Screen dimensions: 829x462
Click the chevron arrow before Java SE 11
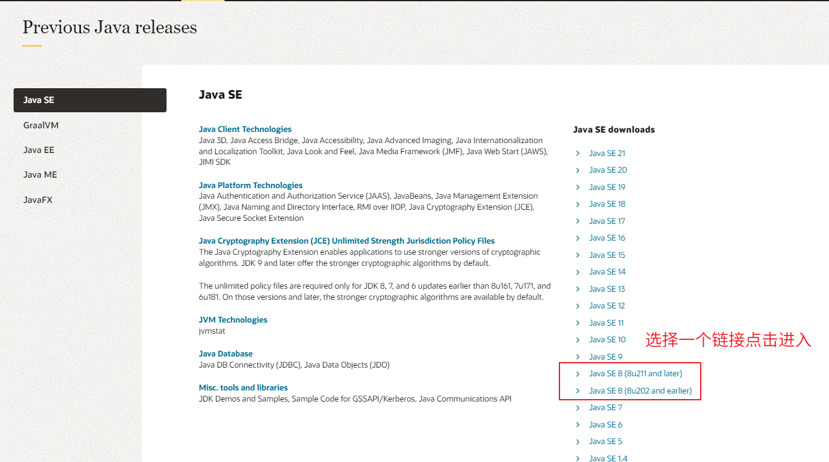click(578, 323)
